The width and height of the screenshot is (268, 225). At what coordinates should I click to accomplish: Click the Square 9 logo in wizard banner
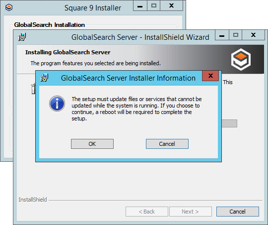[x=241, y=59]
